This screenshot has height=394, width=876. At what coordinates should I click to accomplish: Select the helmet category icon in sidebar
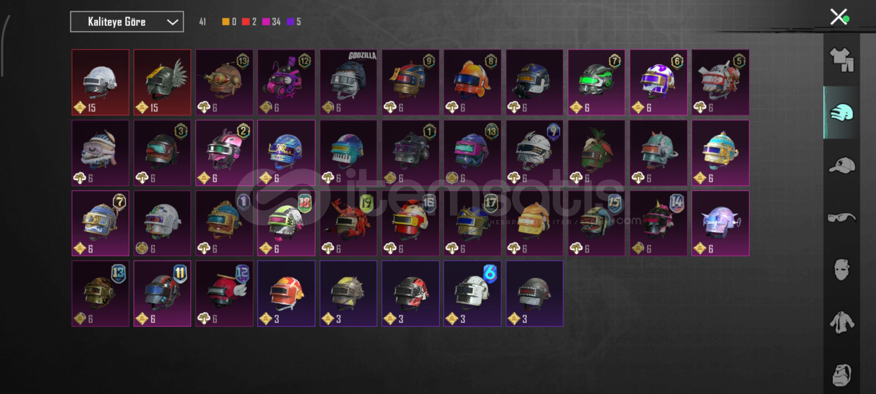[841, 113]
